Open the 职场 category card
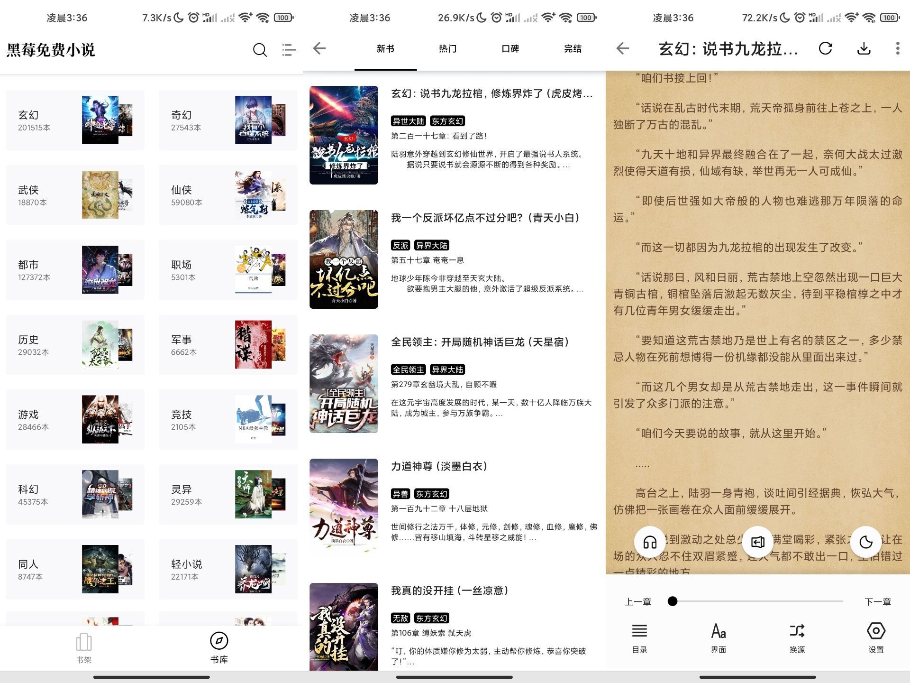910x683 pixels. [x=228, y=270]
